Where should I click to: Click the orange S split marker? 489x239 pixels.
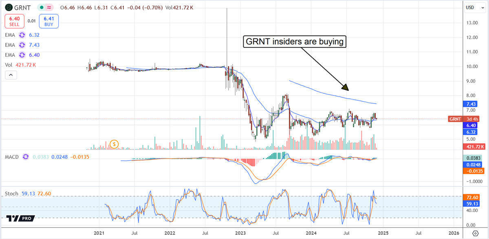(x=115, y=144)
